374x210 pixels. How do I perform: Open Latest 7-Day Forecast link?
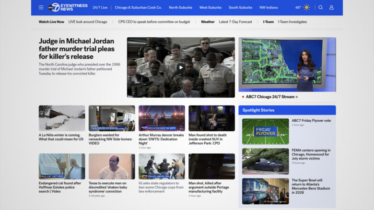click(235, 21)
